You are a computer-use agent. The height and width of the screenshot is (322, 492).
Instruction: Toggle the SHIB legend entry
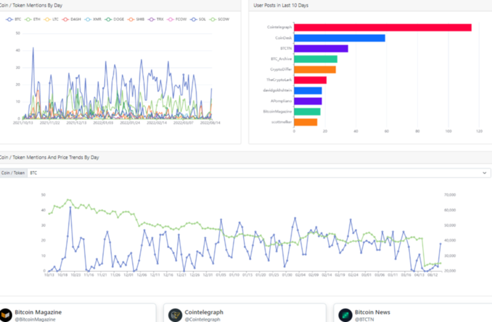tap(136, 19)
